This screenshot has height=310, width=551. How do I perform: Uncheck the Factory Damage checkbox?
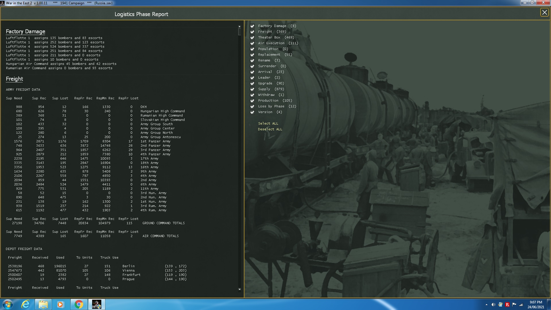[x=252, y=26]
